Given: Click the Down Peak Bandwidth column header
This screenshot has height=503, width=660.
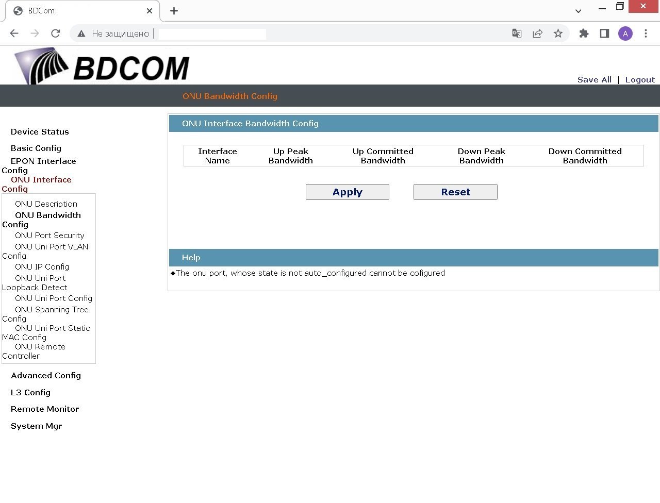Looking at the screenshot, I should pos(482,156).
